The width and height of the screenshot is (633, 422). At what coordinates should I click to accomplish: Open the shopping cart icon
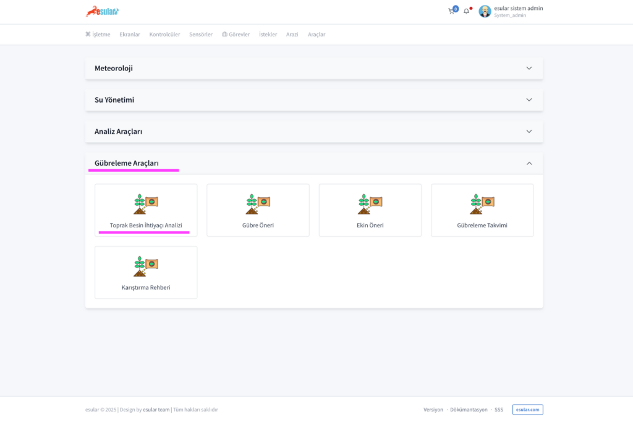(x=451, y=11)
